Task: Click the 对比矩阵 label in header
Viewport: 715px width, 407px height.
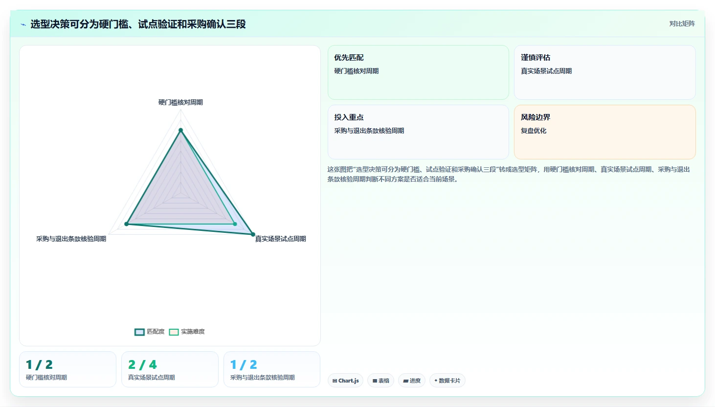Action: (682, 23)
